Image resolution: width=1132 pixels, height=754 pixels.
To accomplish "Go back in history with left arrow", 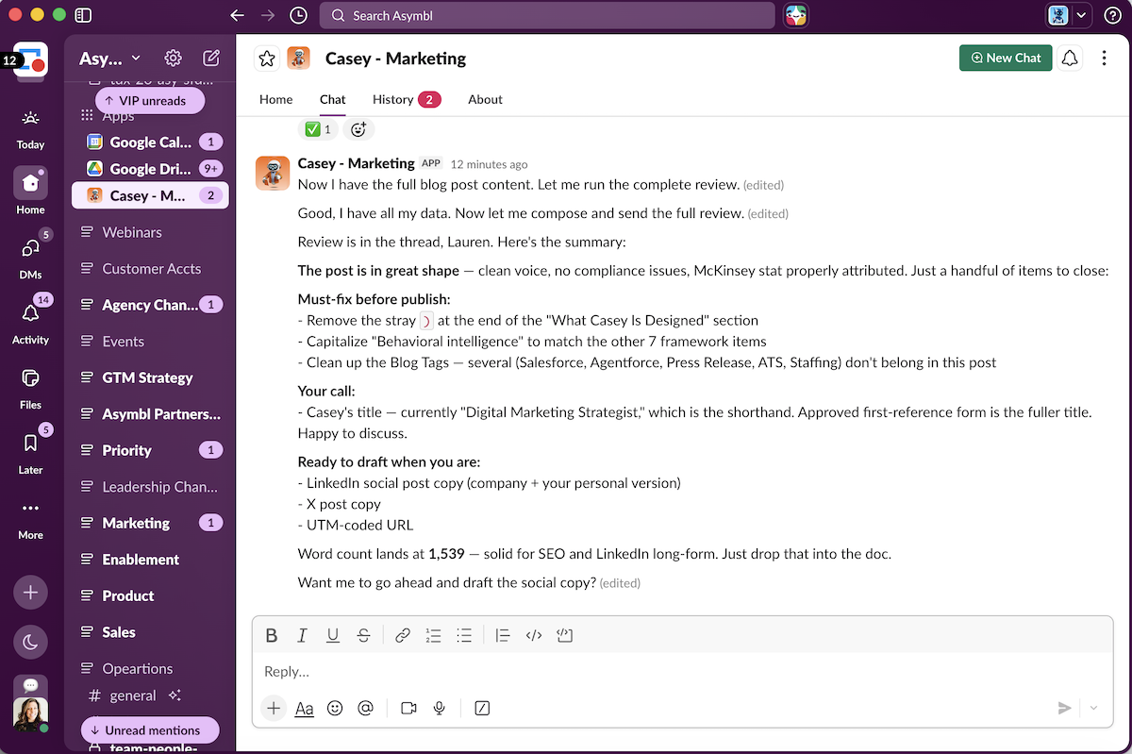I will [238, 15].
